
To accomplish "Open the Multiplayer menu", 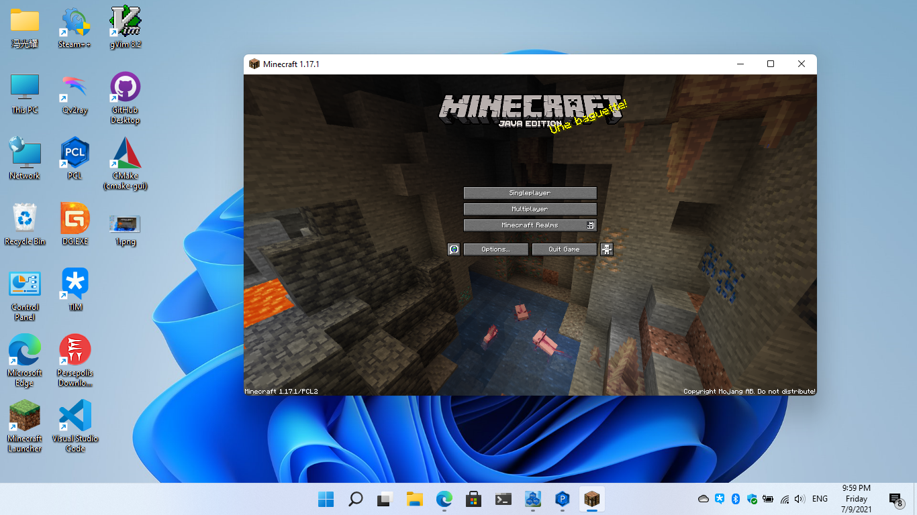I will [x=530, y=209].
